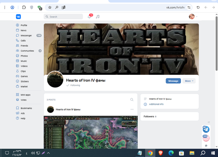The width and height of the screenshot is (218, 157).
Task: Click the page vertical scrollbar
Action: [217, 43]
